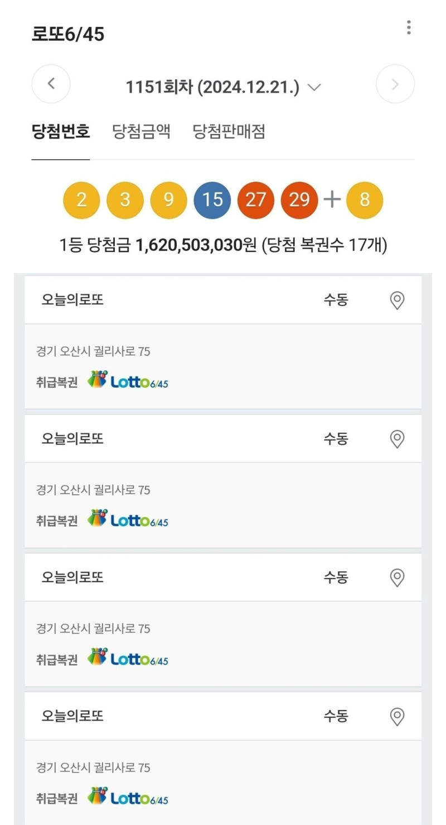Select the blue number 15 ball
Viewport: 446px width, 825px height.
212,200
